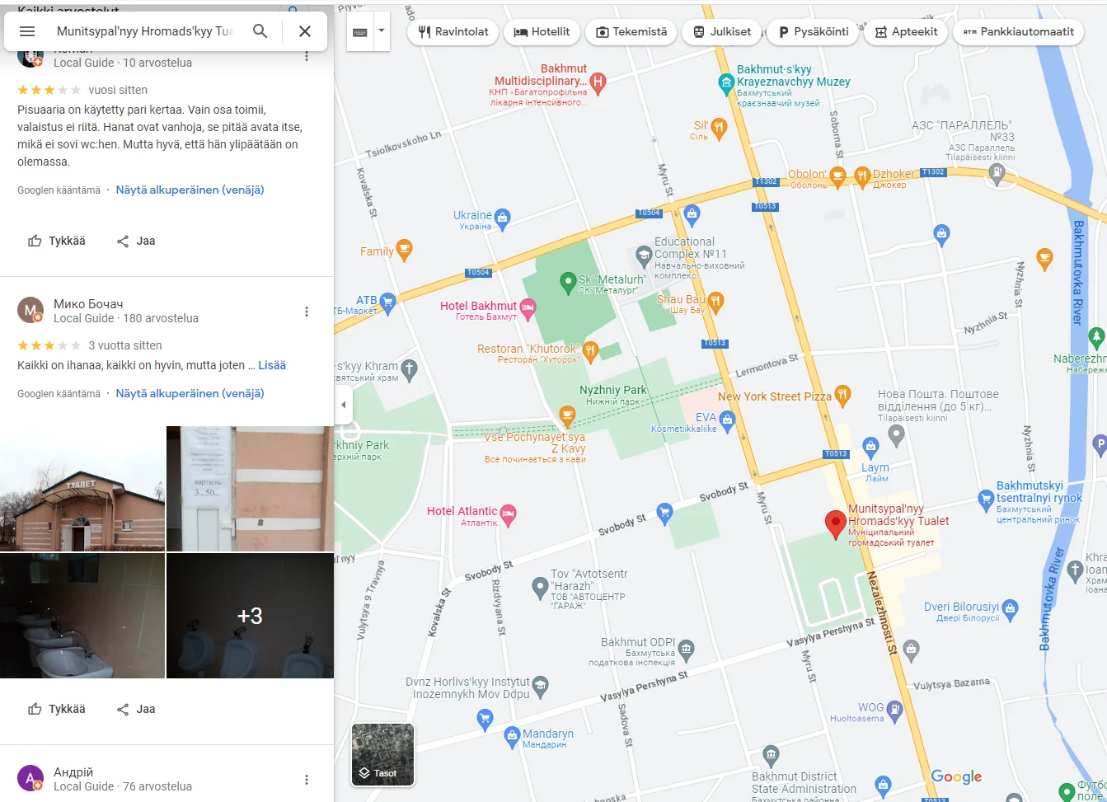Show Pankkiautomaatit on the map
The image size is (1107, 802).
coord(1018,32)
